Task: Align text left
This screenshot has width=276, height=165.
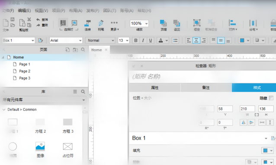Action: pos(189,40)
